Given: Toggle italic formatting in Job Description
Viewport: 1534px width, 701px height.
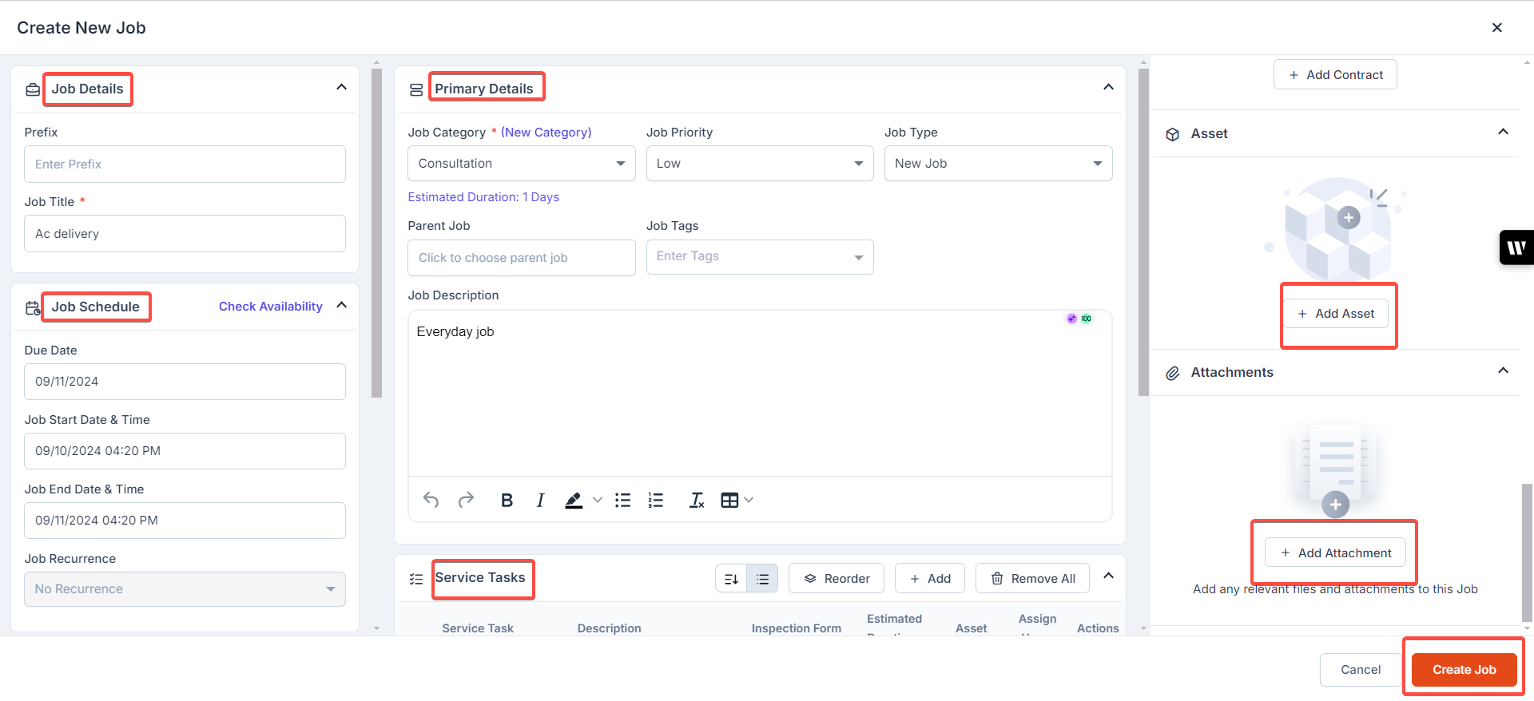Looking at the screenshot, I should [540, 500].
